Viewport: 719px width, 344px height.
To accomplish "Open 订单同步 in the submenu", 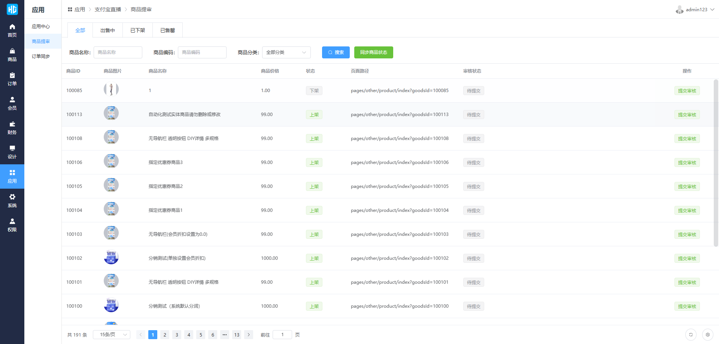I will 41,57.
